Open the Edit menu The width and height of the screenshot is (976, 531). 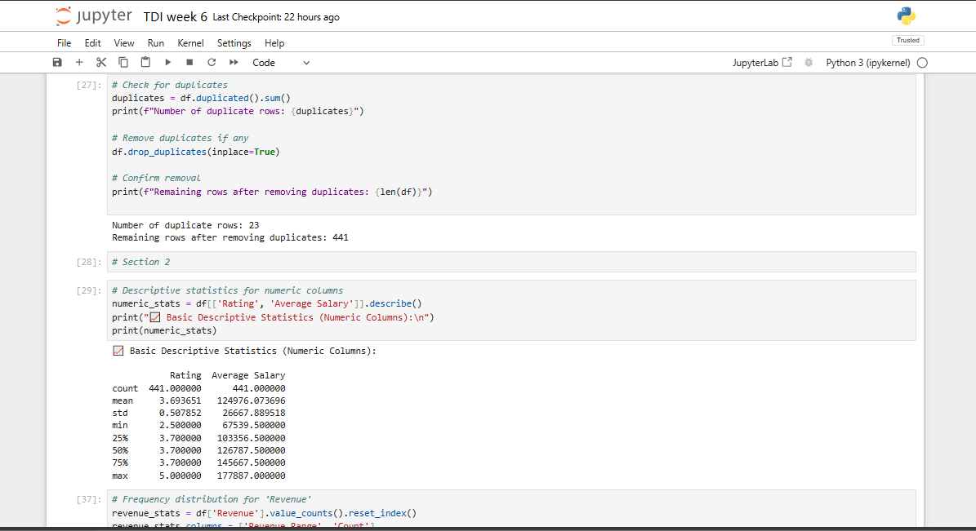pos(93,43)
